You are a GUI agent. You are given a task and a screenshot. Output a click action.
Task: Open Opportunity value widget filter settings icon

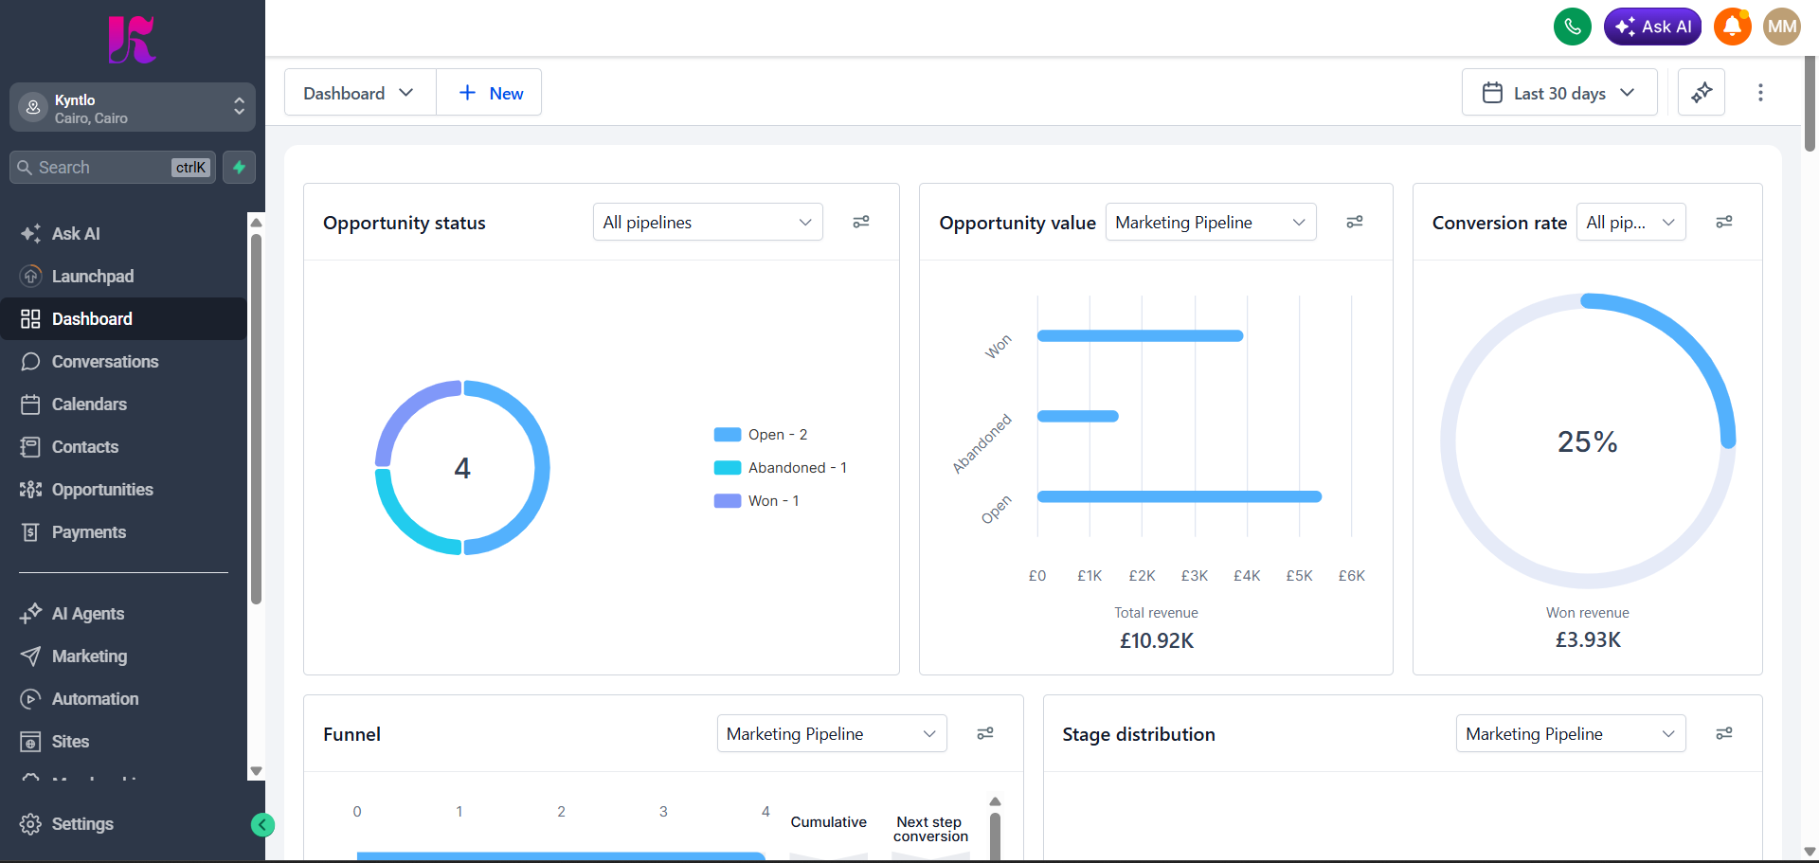pyautogui.click(x=1355, y=222)
